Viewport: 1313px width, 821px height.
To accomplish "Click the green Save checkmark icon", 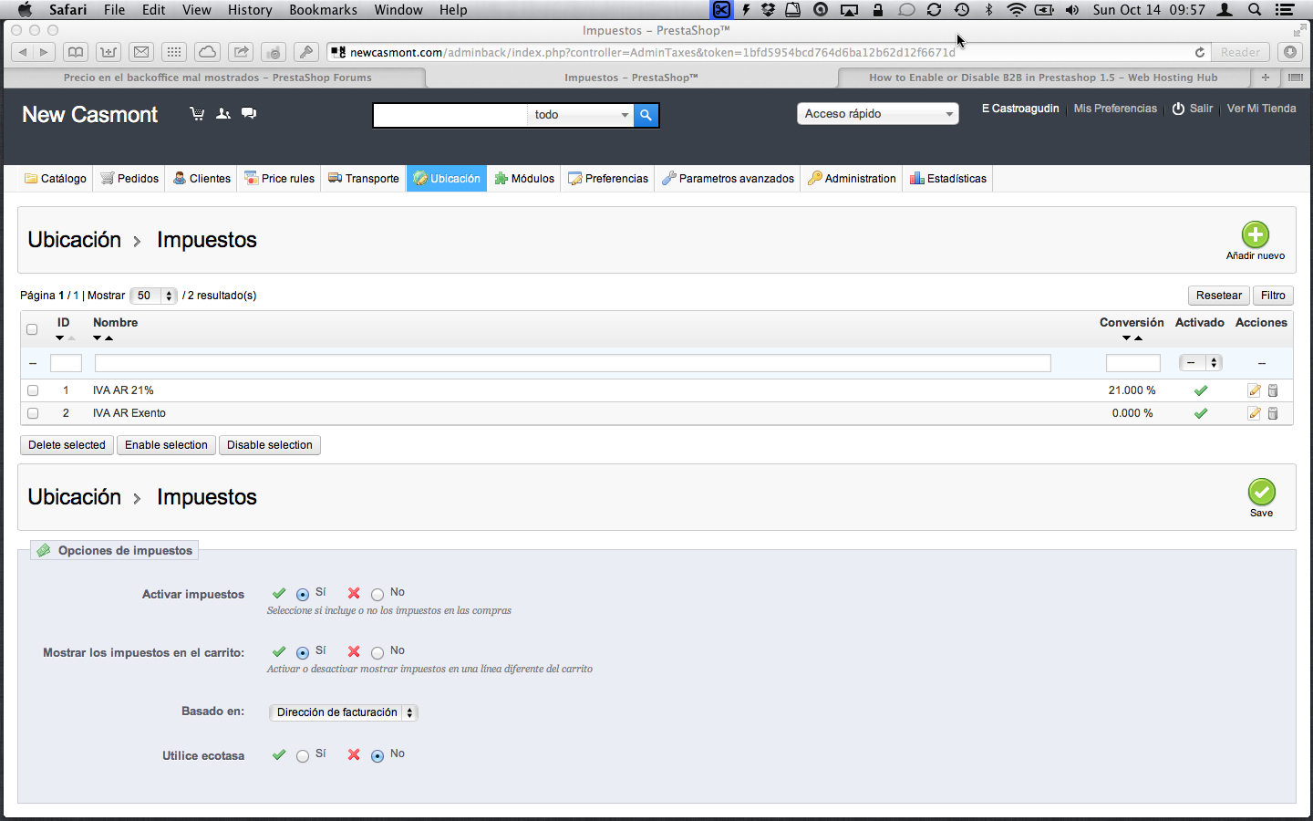I will pos(1262,492).
